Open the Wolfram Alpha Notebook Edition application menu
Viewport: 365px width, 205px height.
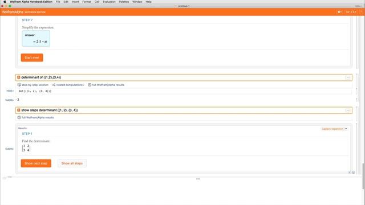point(31,2)
